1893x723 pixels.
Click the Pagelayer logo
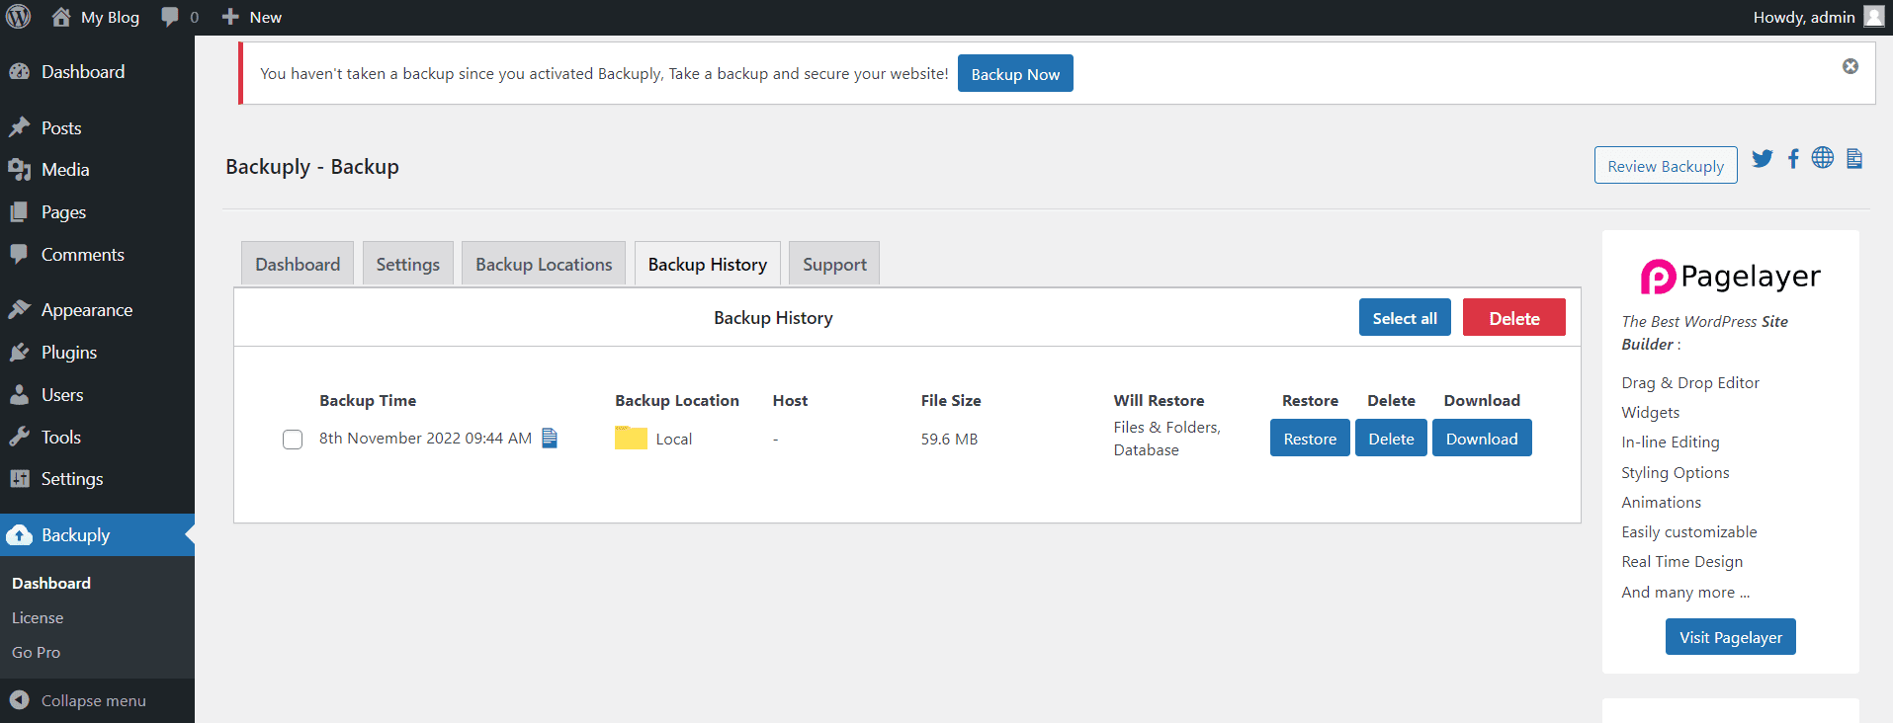pos(1730,277)
